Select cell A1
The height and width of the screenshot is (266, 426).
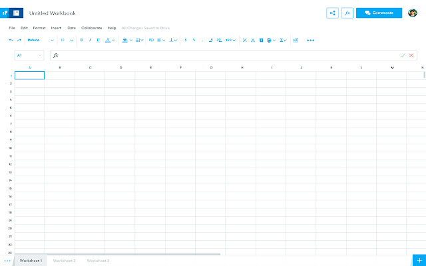point(29,75)
